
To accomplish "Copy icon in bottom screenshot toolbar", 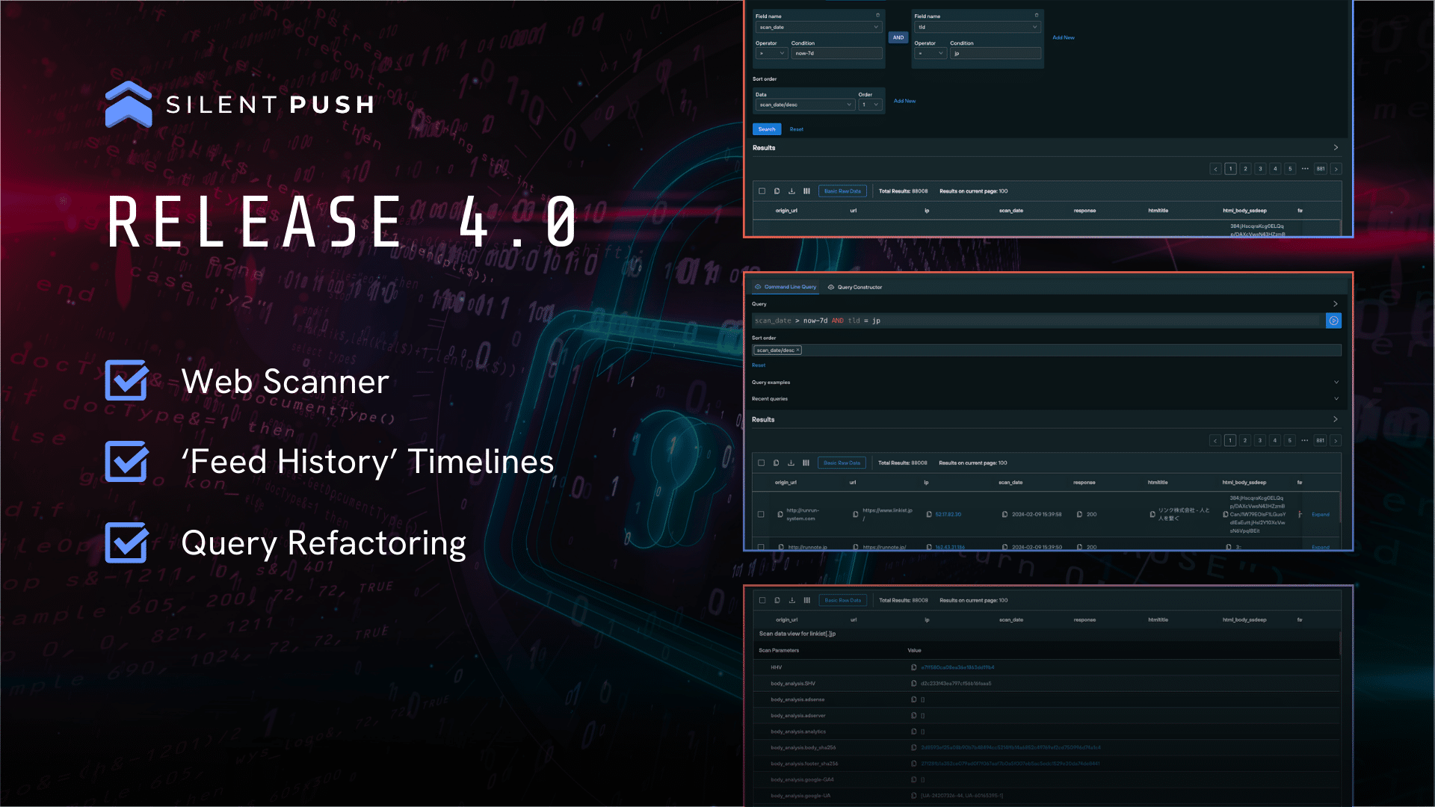I will tap(777, 600).
